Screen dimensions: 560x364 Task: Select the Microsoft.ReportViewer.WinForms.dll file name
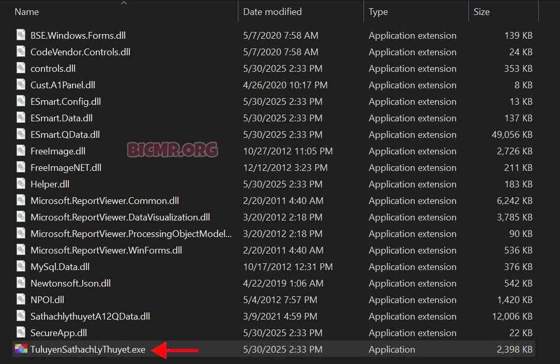[x=106, y=250]
